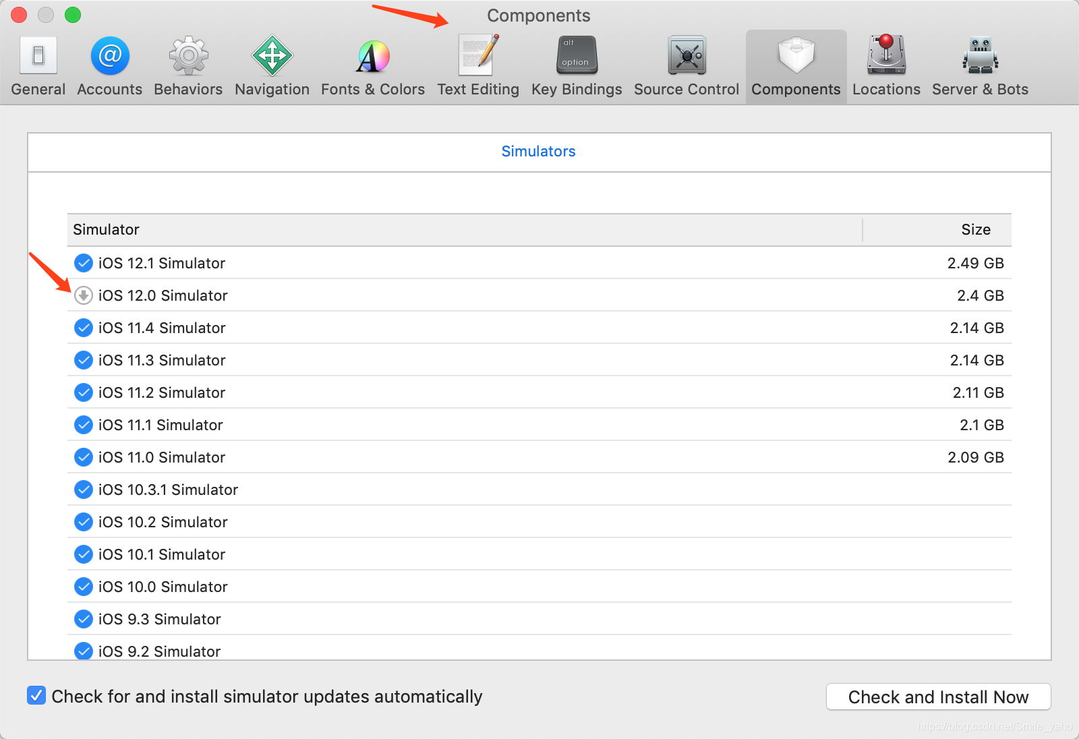
Task: Select the Components preferences pane
Action: coord(796,67)
